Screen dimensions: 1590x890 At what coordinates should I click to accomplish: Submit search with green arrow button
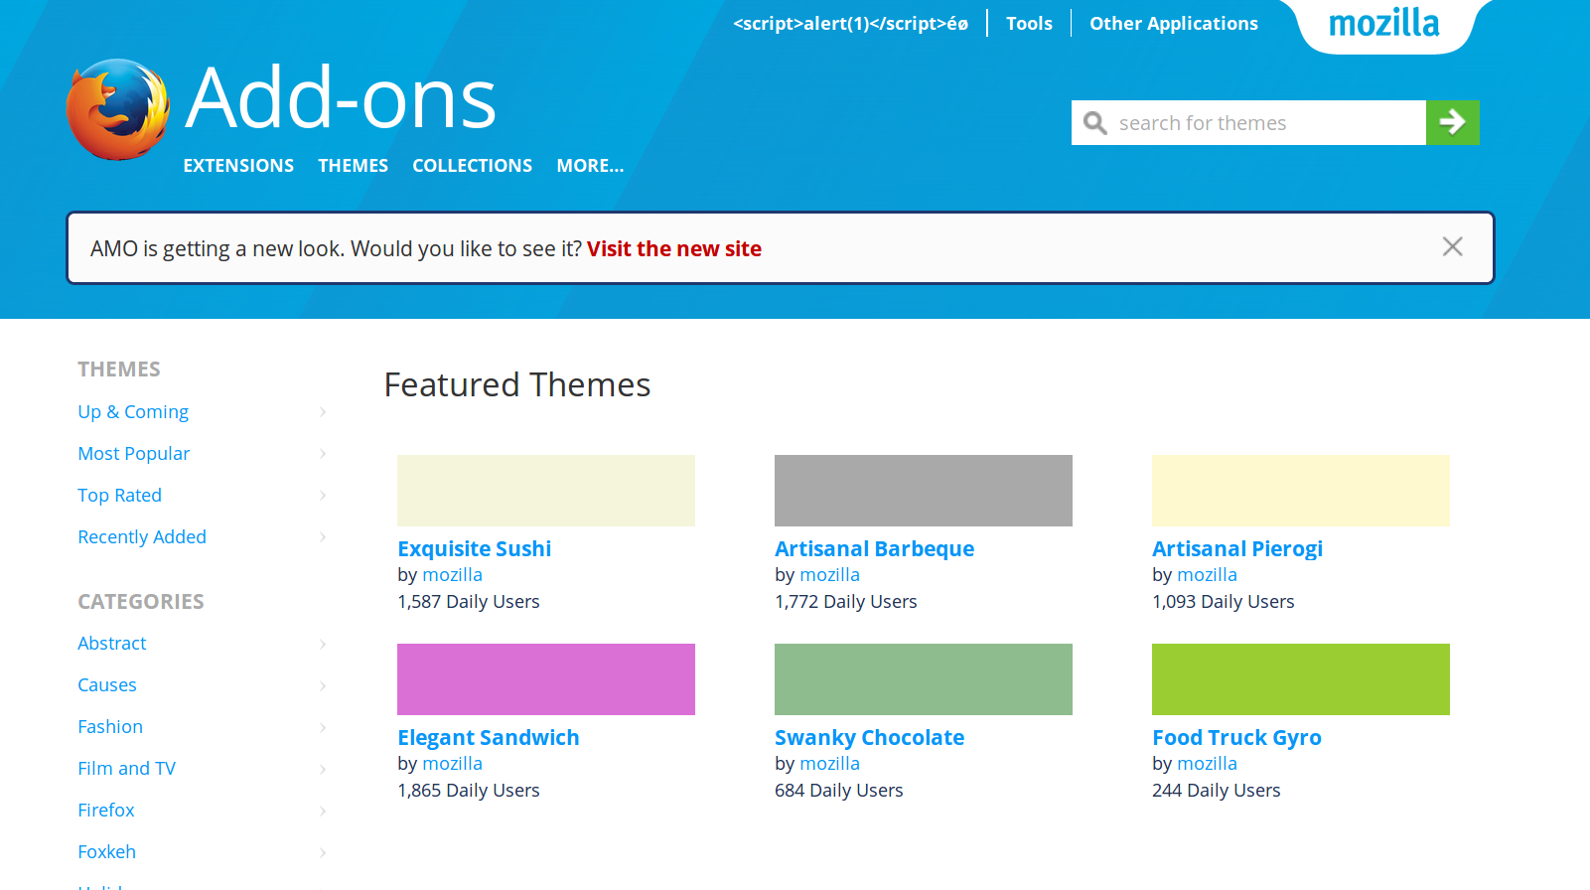[x=1452, y=122]
